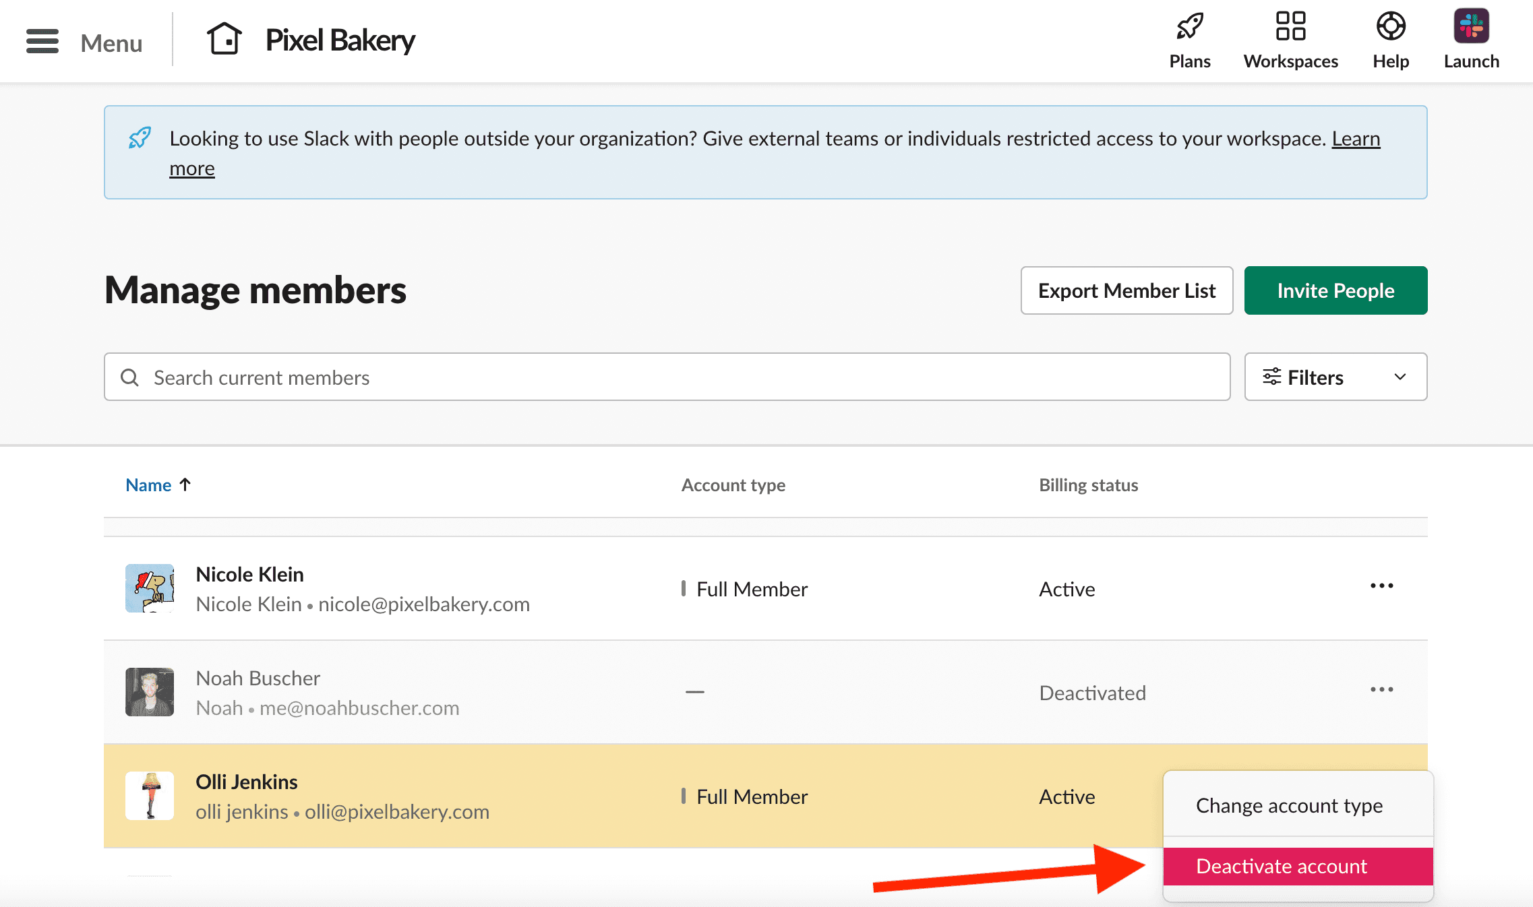Click Full Member in Olli Jenkins' row
1533x907 pixels.
point(752,796)
